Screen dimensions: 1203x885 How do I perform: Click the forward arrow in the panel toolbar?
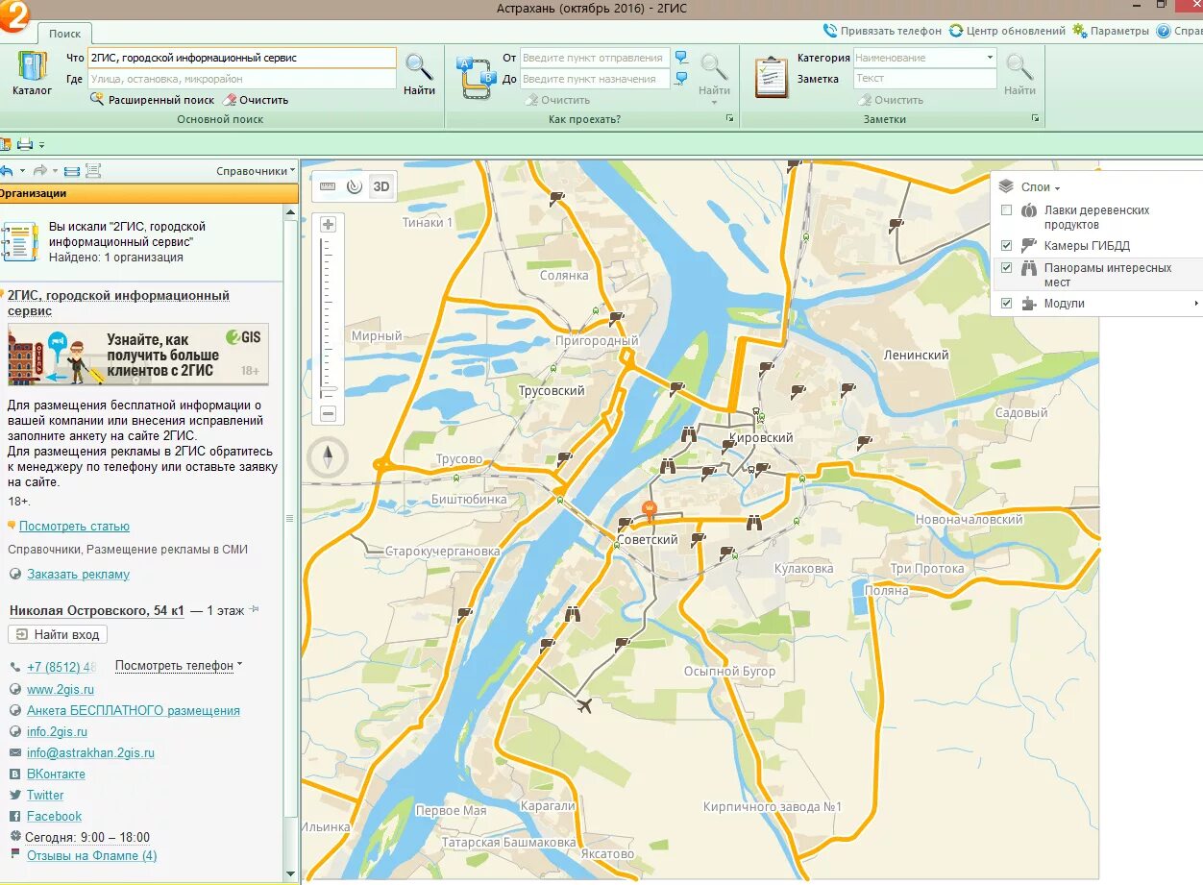click(40, 171)
